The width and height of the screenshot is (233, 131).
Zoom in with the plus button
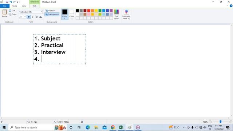(x=231, y=122)
